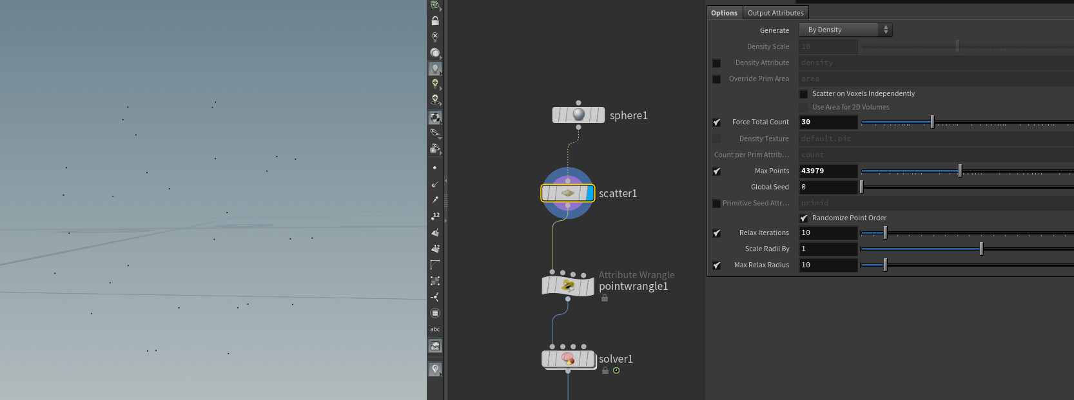
Task: Select the solver1 node
Action: point(568,359)
